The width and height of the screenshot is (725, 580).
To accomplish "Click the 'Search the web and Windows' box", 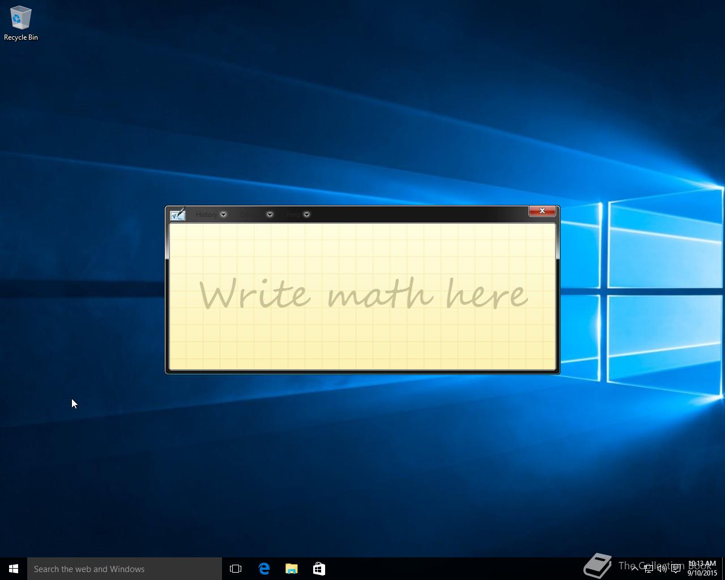I will click(x=125, y=569).
